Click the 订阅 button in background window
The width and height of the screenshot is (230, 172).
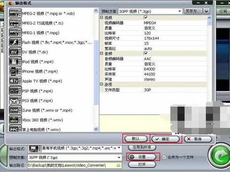(x=223, y=11)
